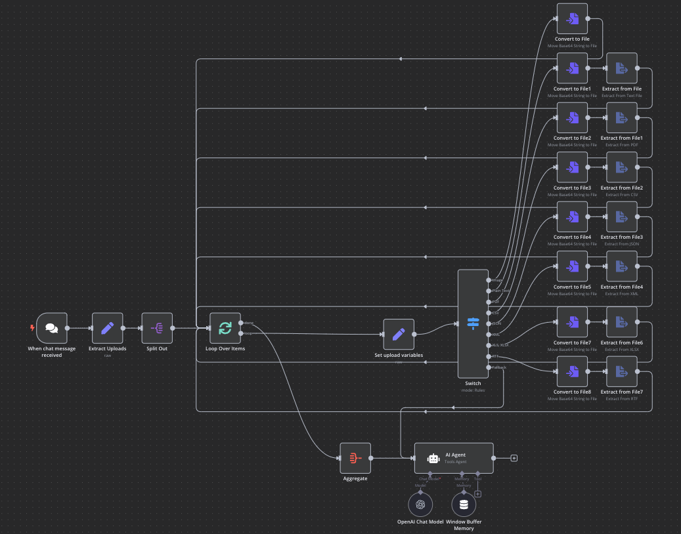This screenshot has height=534, width=681.
Task: Click the 'Extract From JSON' subtitle text
Action: pyautogui.click(x=622, y=244)
